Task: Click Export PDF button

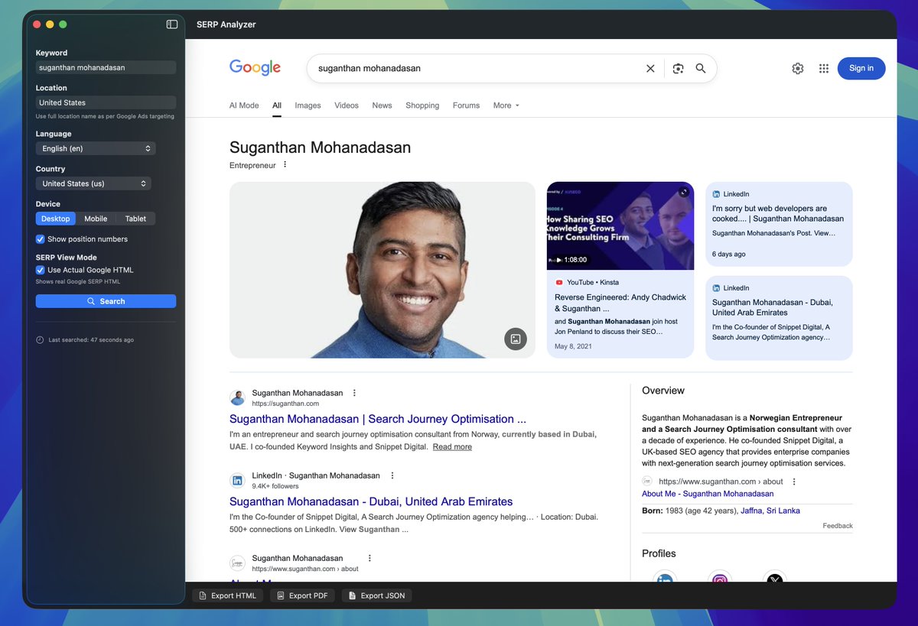Action: [302, 595]
